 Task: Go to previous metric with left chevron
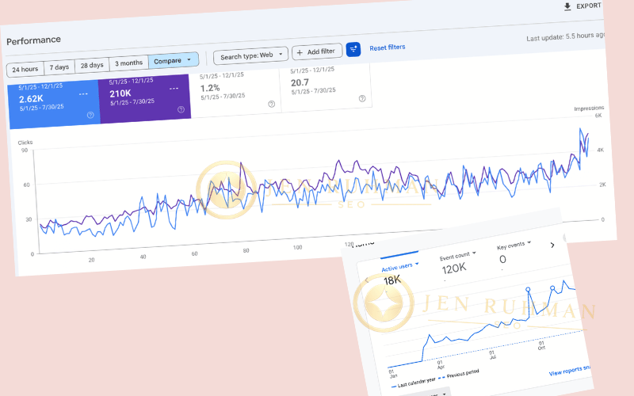[367, 280]
